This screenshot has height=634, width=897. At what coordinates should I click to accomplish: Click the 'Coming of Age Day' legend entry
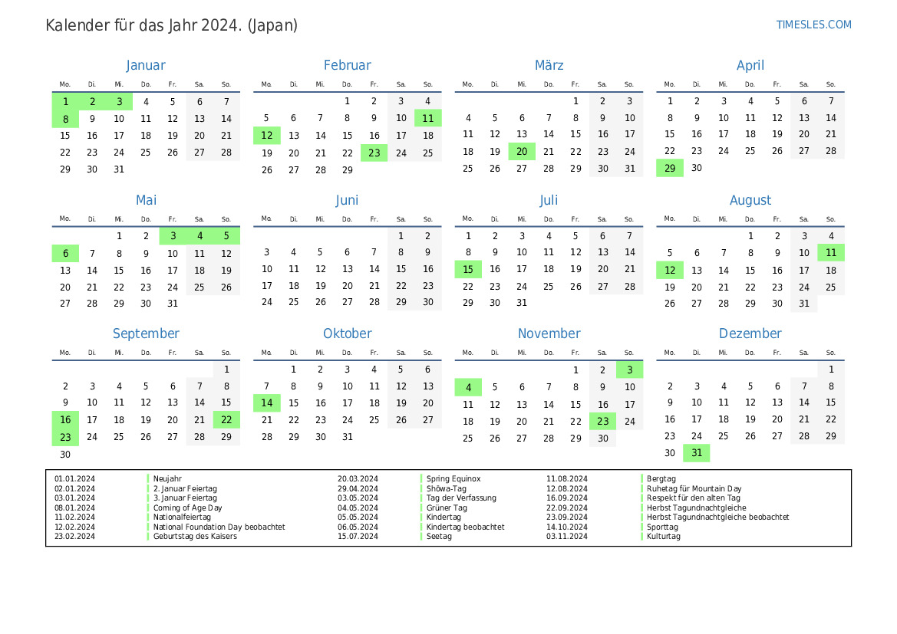pos(187,508)
